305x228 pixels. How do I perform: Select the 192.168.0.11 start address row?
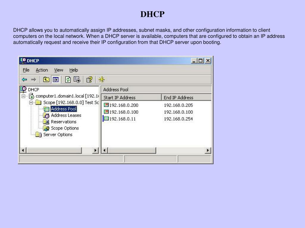coord(122,119)
